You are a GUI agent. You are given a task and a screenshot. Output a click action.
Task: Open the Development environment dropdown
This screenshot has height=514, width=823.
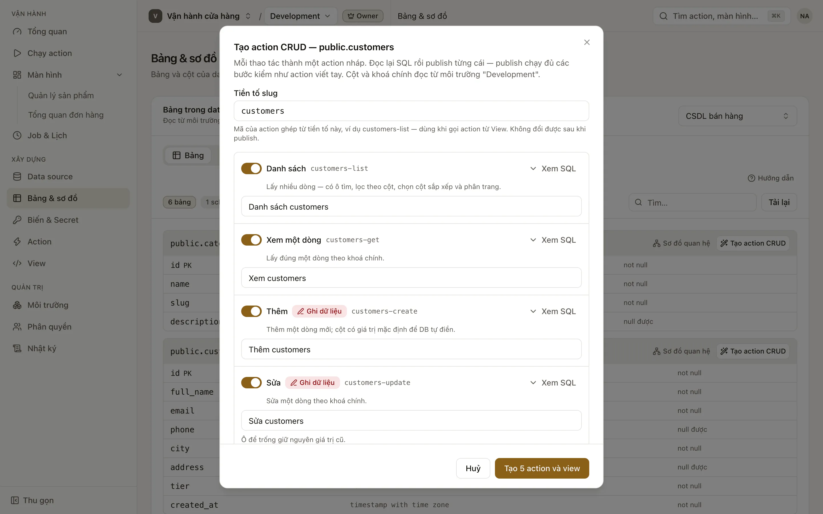[x=300, y=16]
